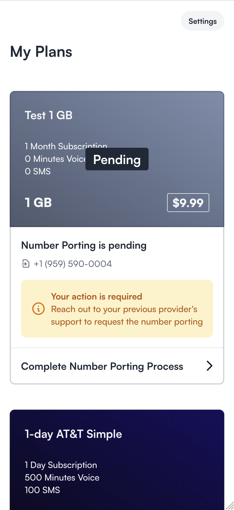Screen dimensions: 234x510
Task: Select the 1-day AT&T Simple plan card
Action: coord(117,460)
